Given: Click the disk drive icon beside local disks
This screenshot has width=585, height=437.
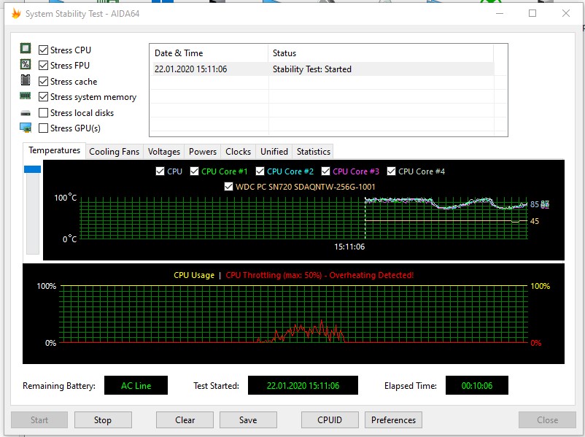Looking at the screenshot, I should point(26,113).
